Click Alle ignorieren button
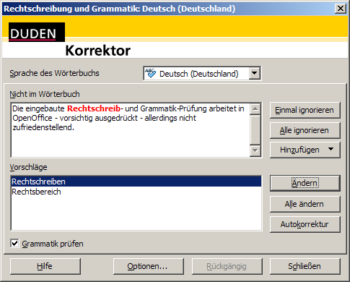 (x=305, y=130)
